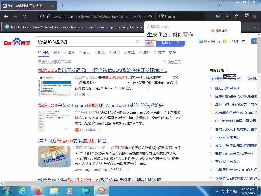Click CSDN博客 source label
261x196 pixels.
click(88, 130)
